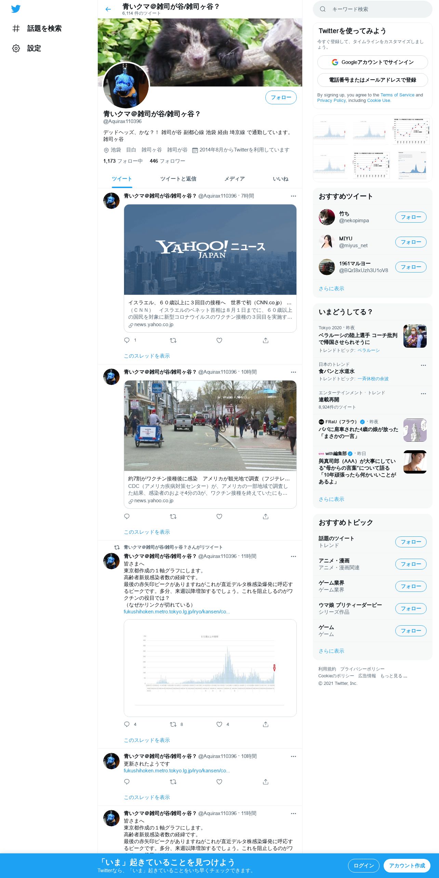Share the graph tweet
439x878 pixels.
pyautogui.click(x=266, y=724)
